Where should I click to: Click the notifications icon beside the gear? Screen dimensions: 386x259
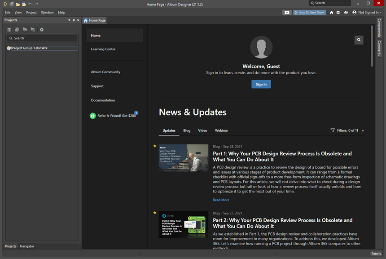346,12
